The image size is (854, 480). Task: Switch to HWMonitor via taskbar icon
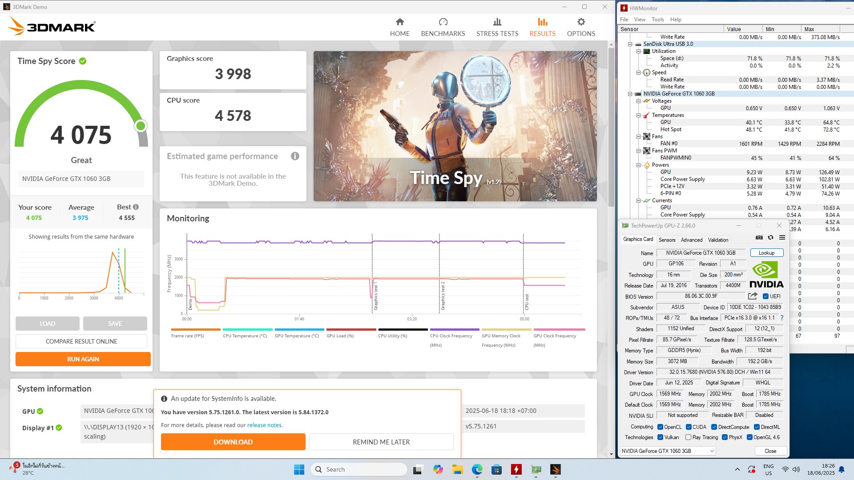(x=516, y=469)
